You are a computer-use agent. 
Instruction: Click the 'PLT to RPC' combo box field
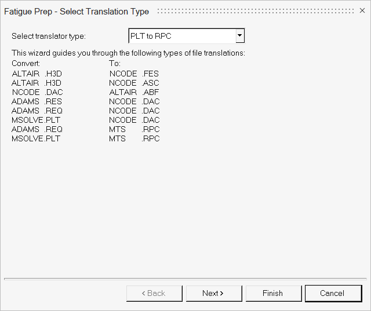(181, 36)
